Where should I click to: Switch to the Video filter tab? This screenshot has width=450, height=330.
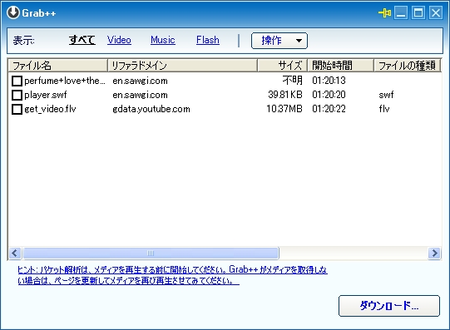119,40
